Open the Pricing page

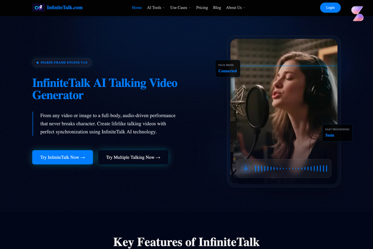(x=202, y=7)
